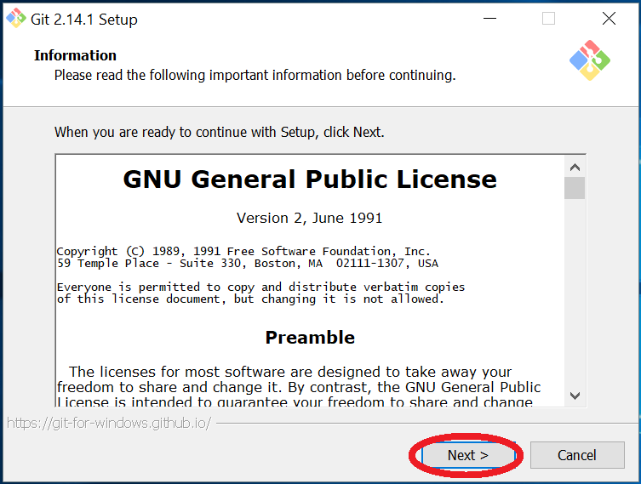The height and width of the screenshot is (484, 641).
Task: Click 'Everyone is permitted to copy' line
Action: point(260,288)
